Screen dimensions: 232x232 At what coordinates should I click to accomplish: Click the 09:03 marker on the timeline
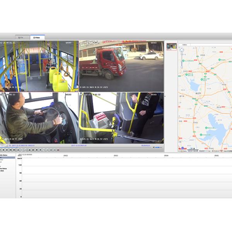pyautogui.click(x=116, y=155)
